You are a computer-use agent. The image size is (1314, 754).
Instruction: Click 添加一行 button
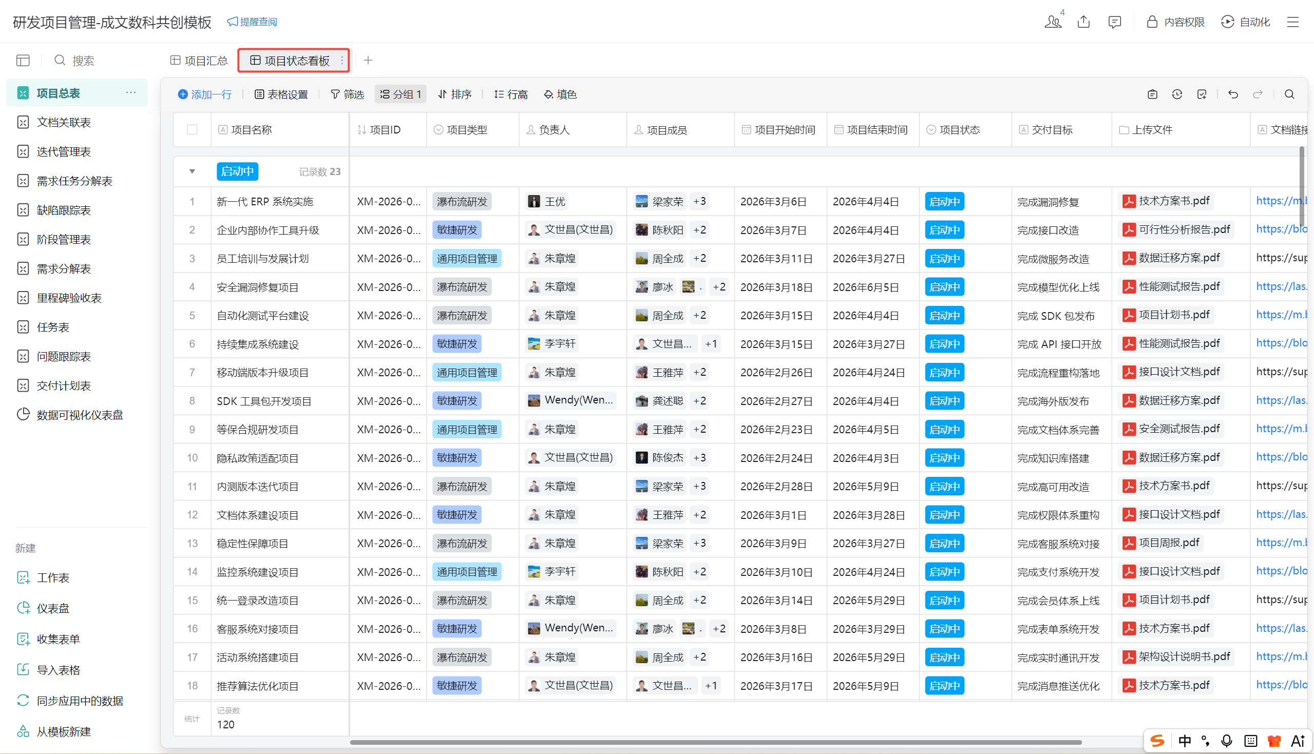(x=204, y=94)
